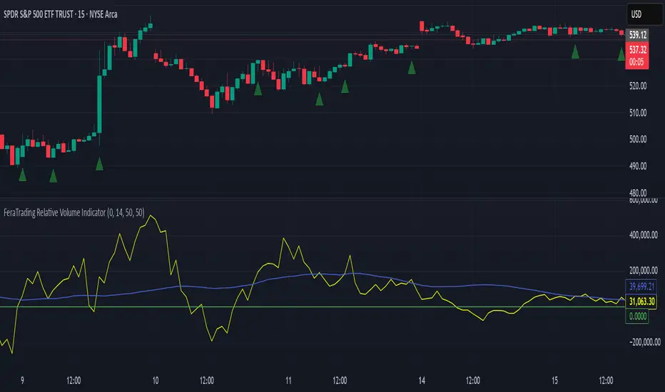Screen dimensions: 665x392
Task: Click the -200,000.00 volume axis value
Action: pyautogui.click(x=644, y=342)
